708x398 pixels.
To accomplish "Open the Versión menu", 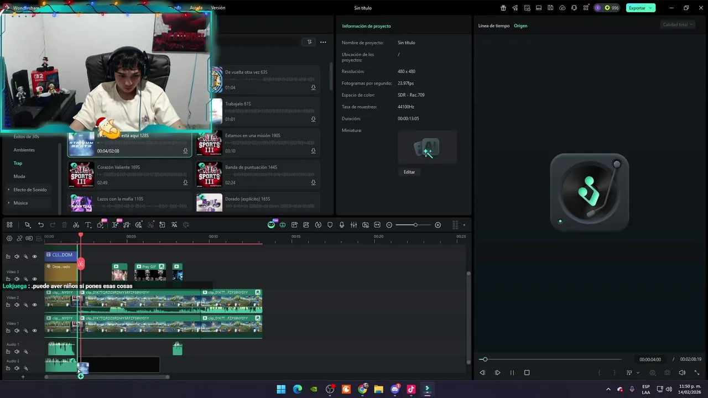I will click(218, 8).
